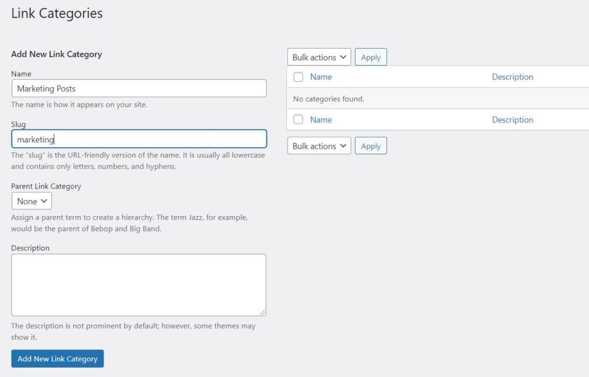Open the Parent Link Category selector
This screenshot has width=589, height=377.
tap(32, 201)
